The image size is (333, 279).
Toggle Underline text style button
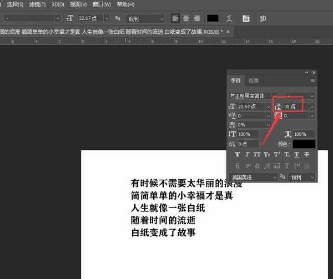click(296, 155)
